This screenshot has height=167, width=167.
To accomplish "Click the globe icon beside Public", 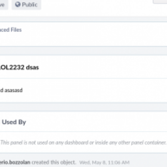I will 18,5.
